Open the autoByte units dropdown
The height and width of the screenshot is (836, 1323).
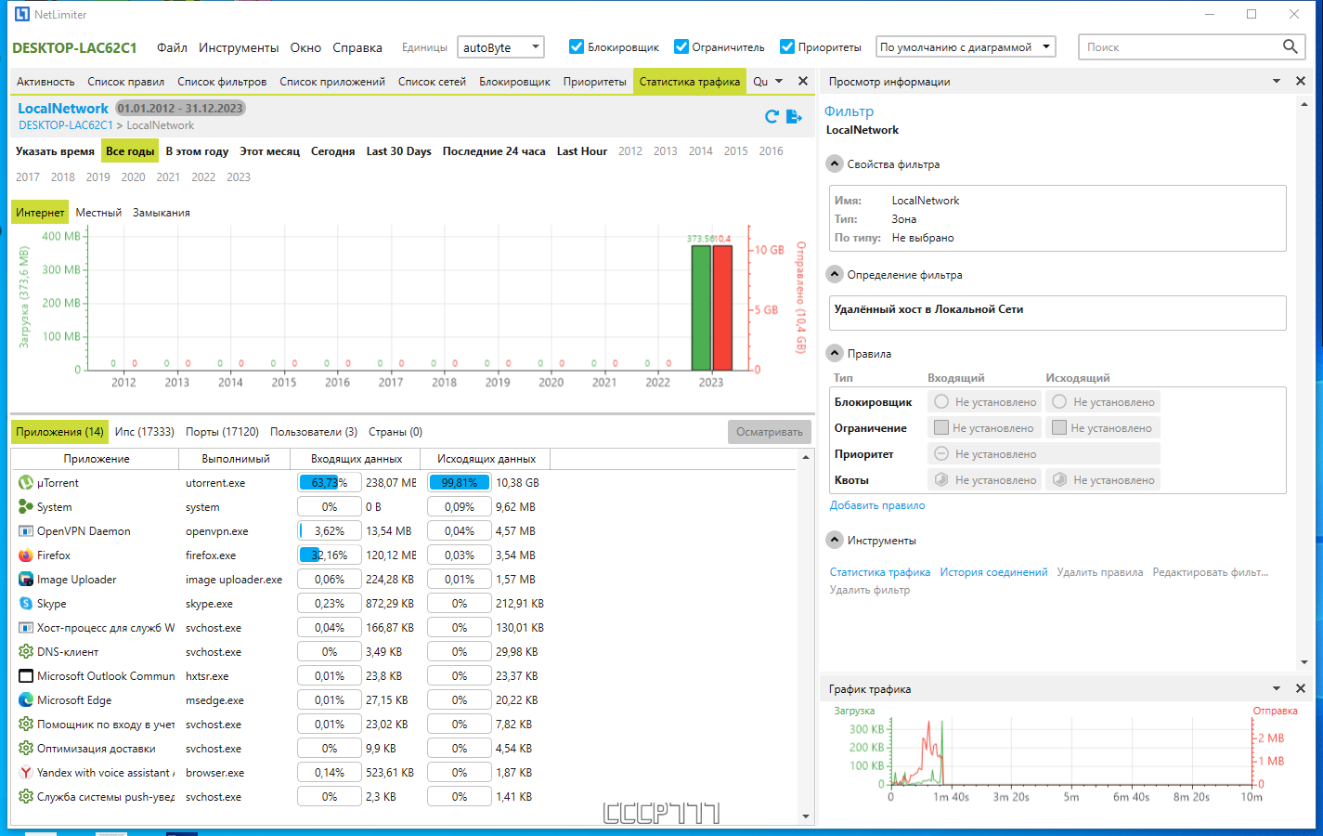pyautogui.click(x=500, y=47)
